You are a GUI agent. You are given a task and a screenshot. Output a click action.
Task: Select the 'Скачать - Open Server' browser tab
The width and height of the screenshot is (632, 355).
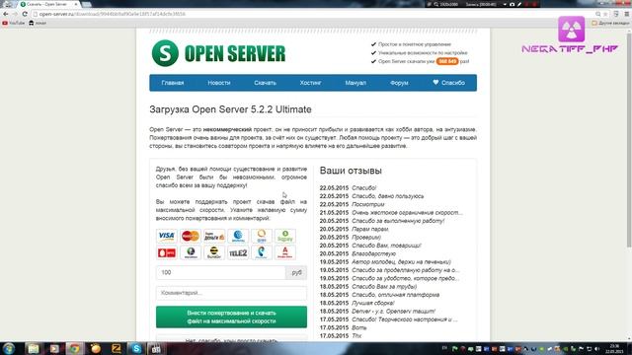[x=47, y=4]
